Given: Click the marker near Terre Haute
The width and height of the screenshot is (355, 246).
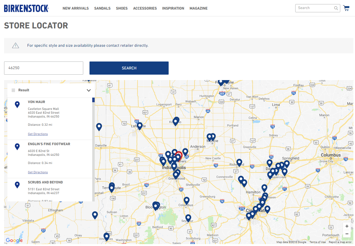Looking at the screenshot, I should pos(112,188).
